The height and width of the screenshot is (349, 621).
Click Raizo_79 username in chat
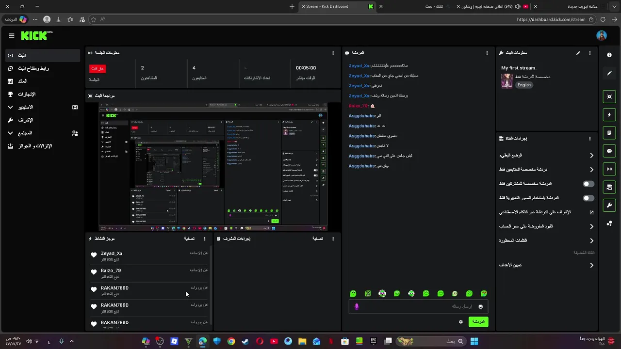point(358,106)
